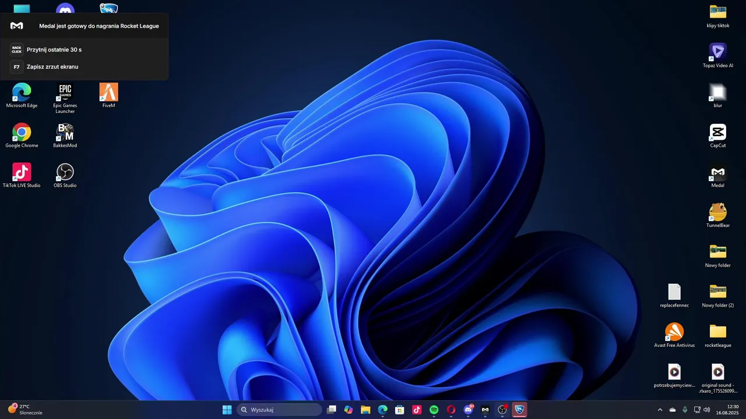This screenshot has width=746, height=419.
Task: Select OBS Studio desktop shortcut
Action: 65,176
